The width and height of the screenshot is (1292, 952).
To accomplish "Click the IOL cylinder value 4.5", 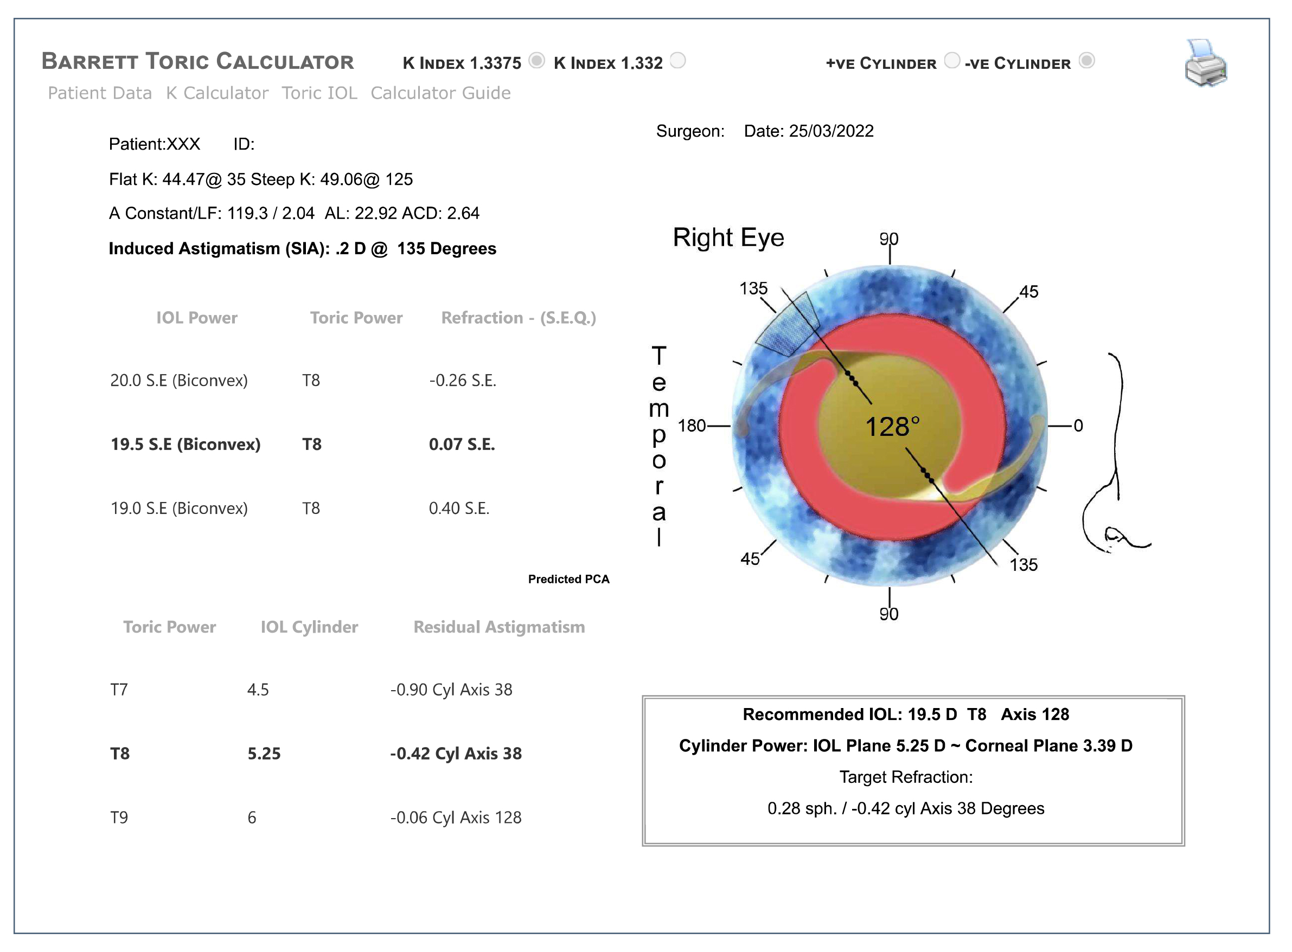I will tap(258, 689).
